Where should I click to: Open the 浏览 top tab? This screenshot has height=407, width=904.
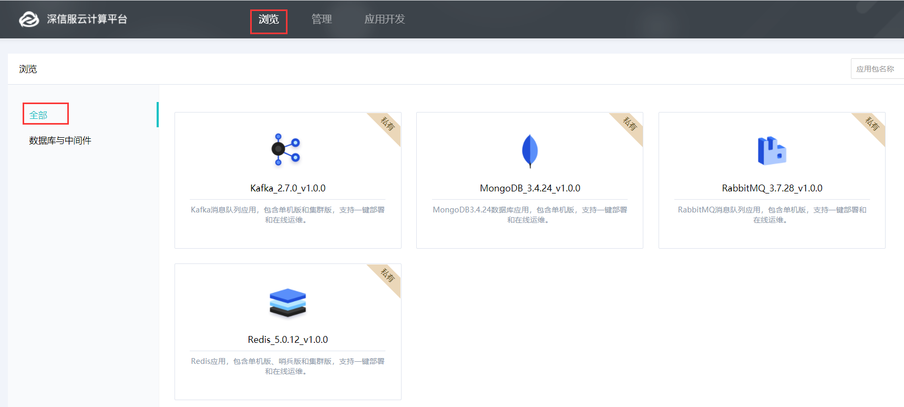coord(269,19)
